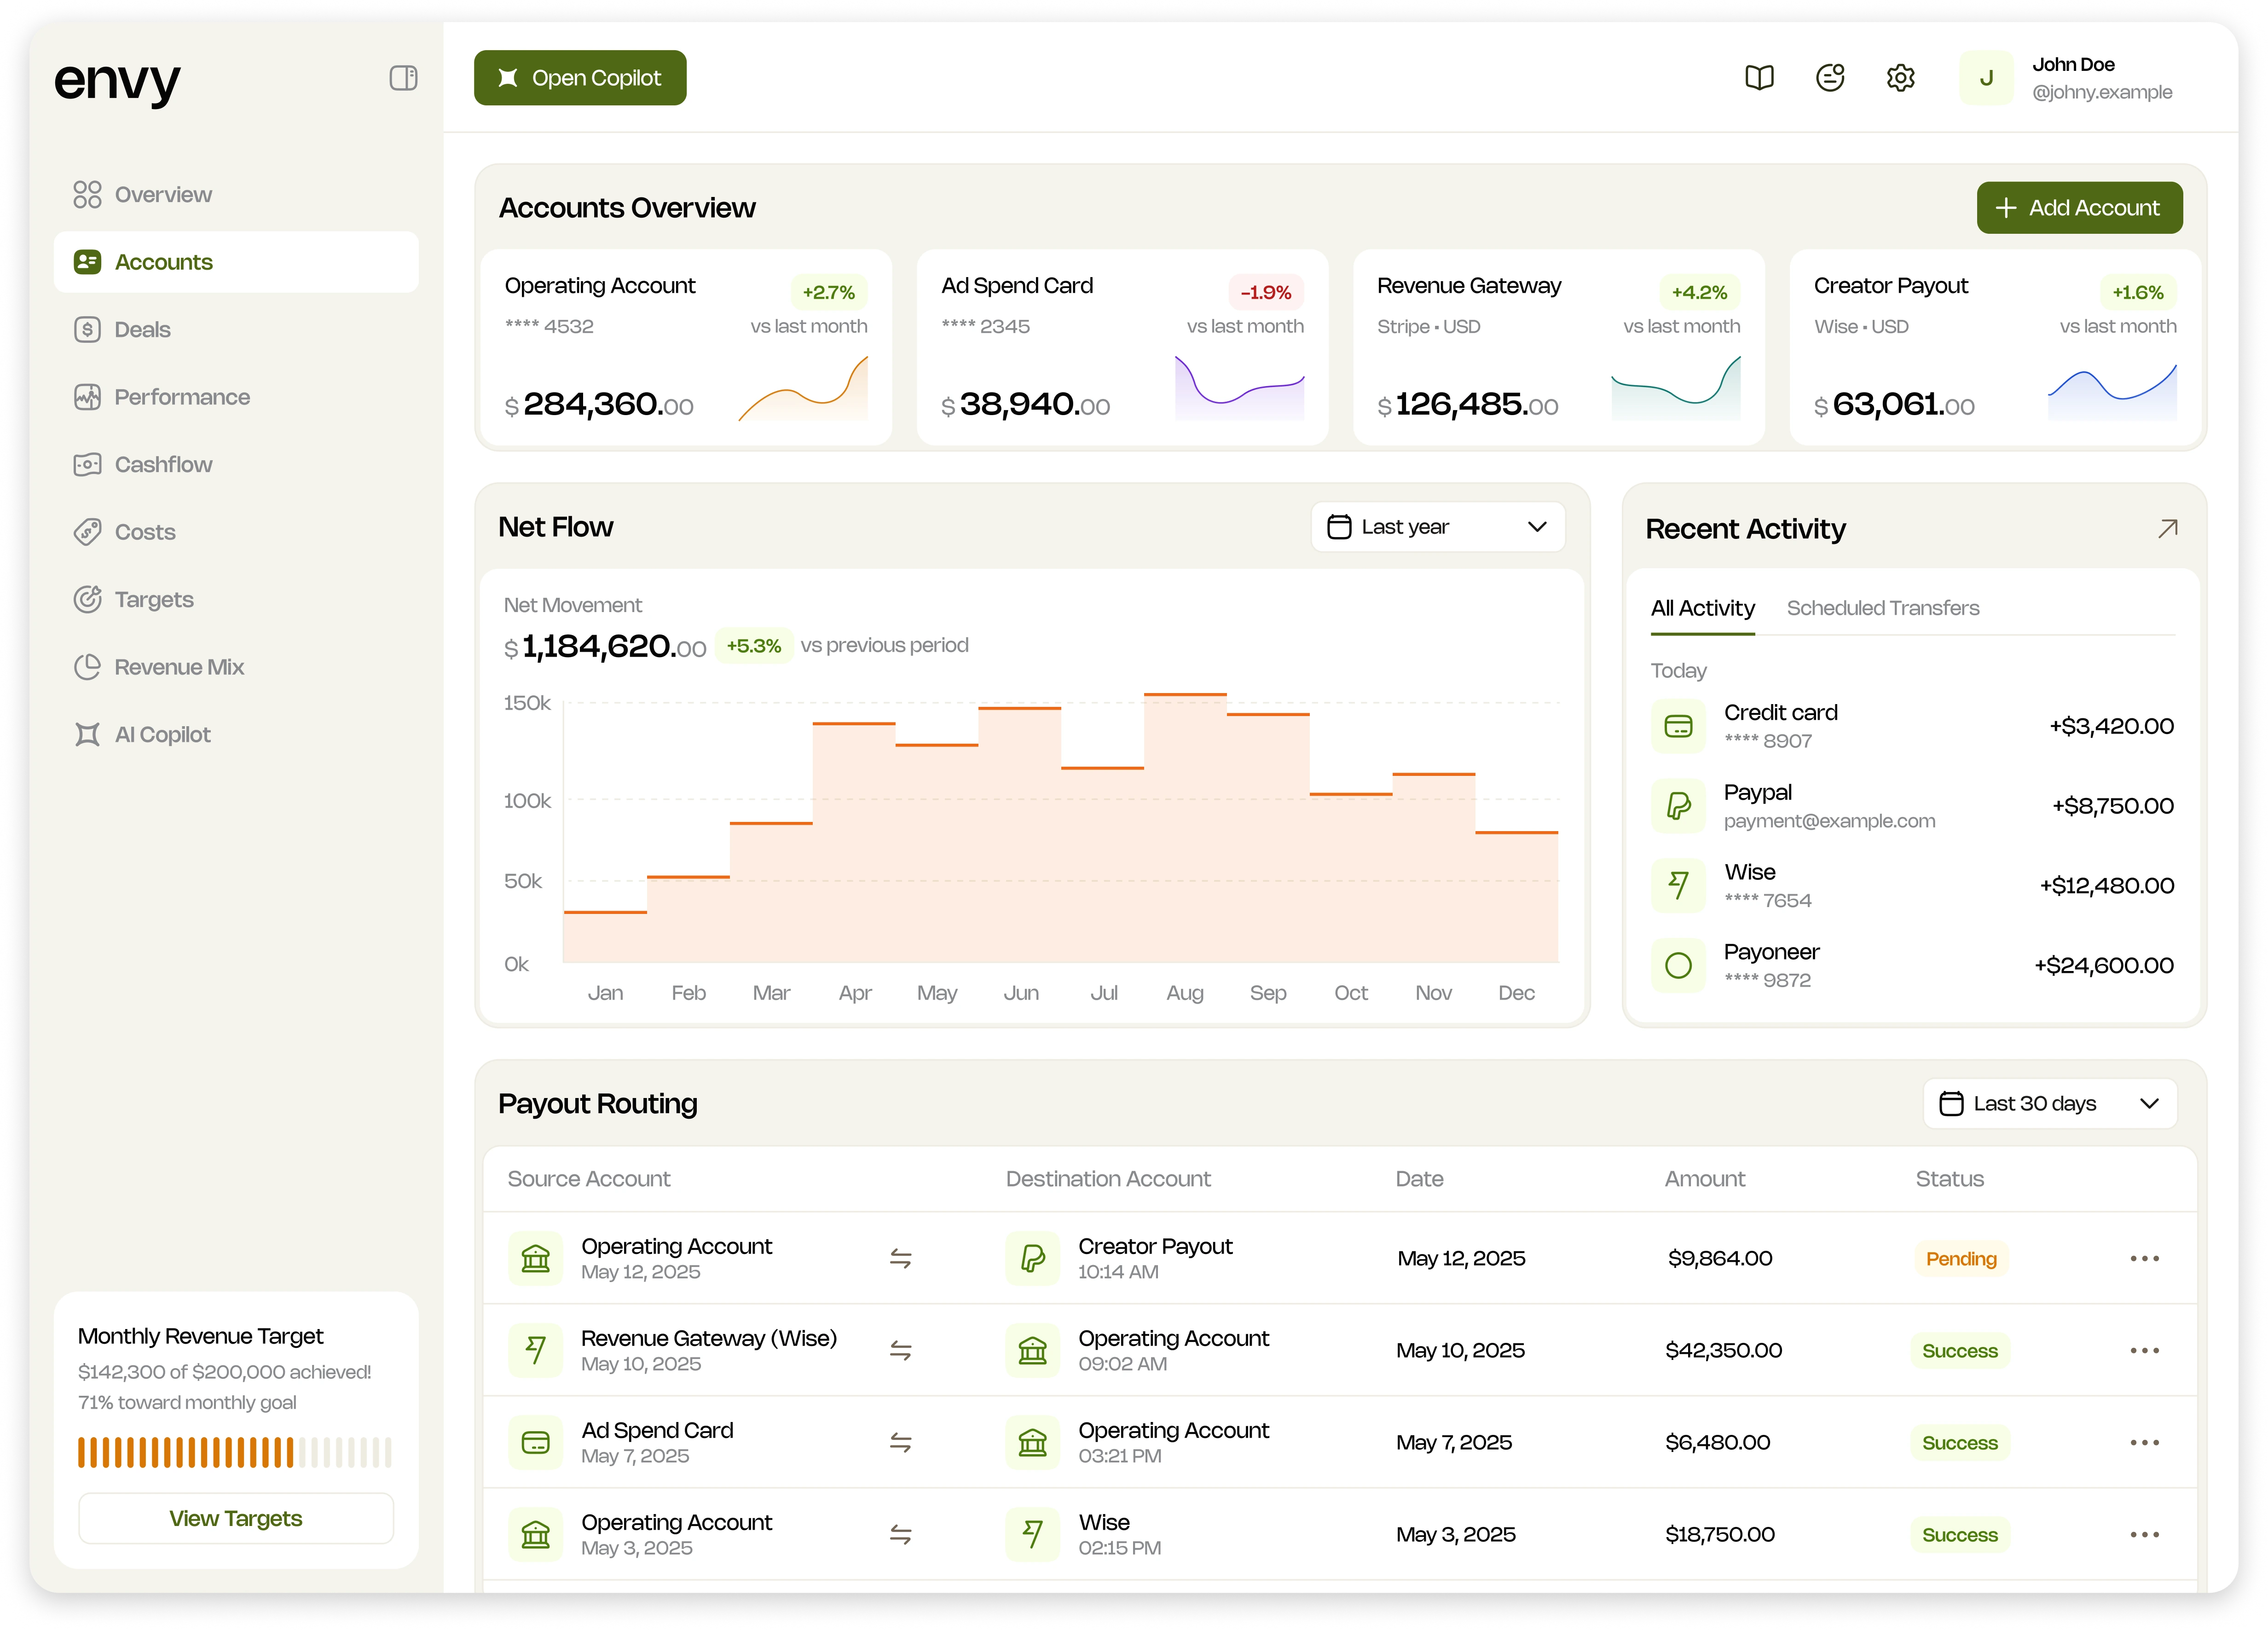Go to Targets in sidebar
2268x1630 pixels.
pos(236,599)
